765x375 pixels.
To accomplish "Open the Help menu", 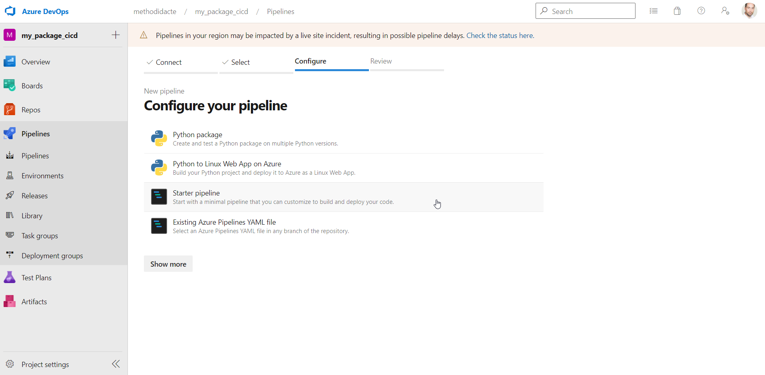I will 701,11.
